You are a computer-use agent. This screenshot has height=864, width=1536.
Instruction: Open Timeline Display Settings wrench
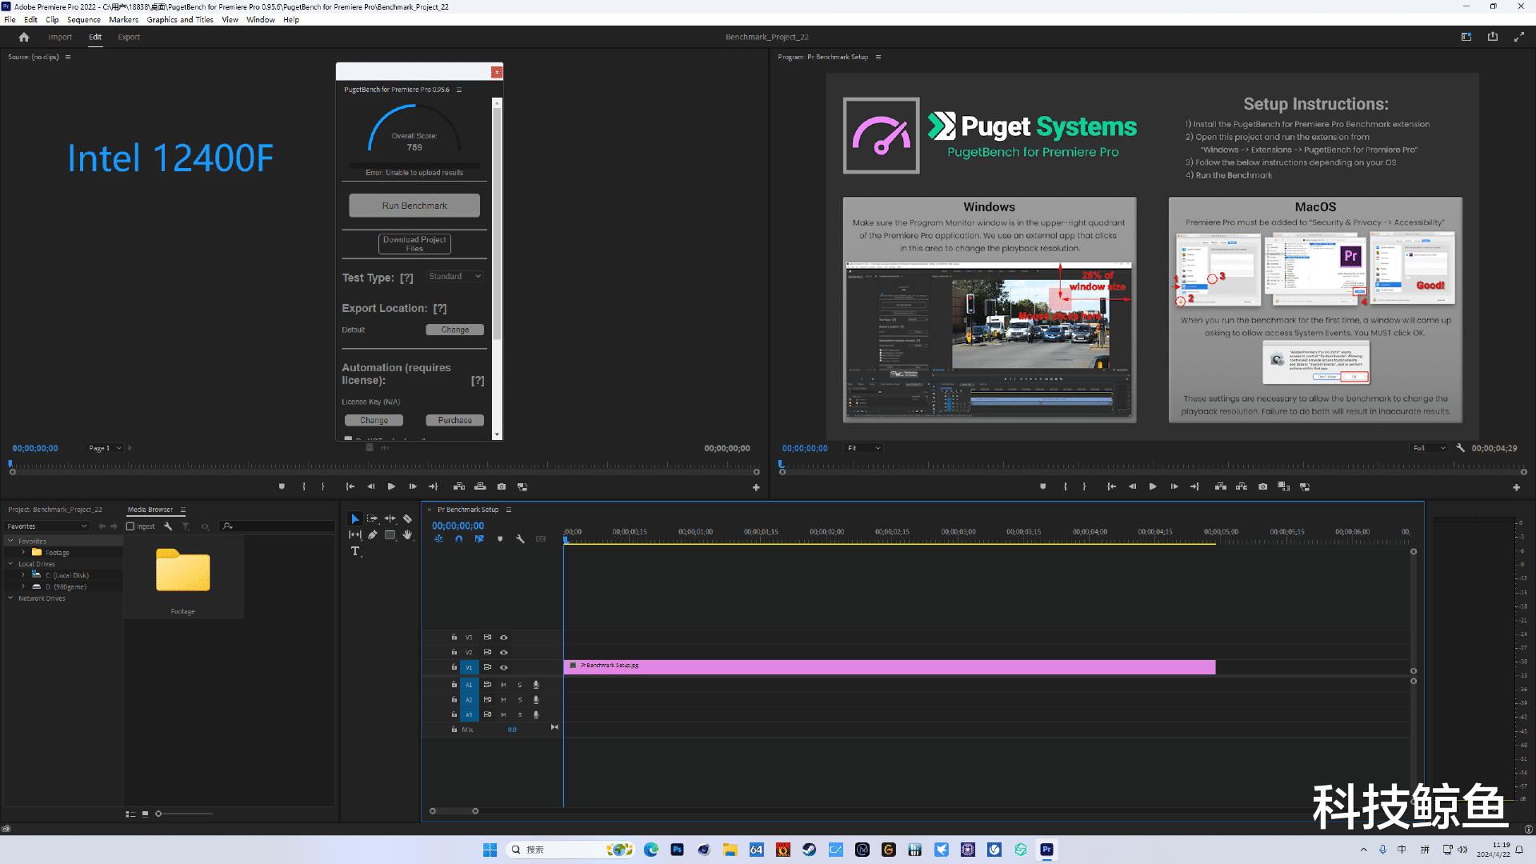[x=520, y=539]
